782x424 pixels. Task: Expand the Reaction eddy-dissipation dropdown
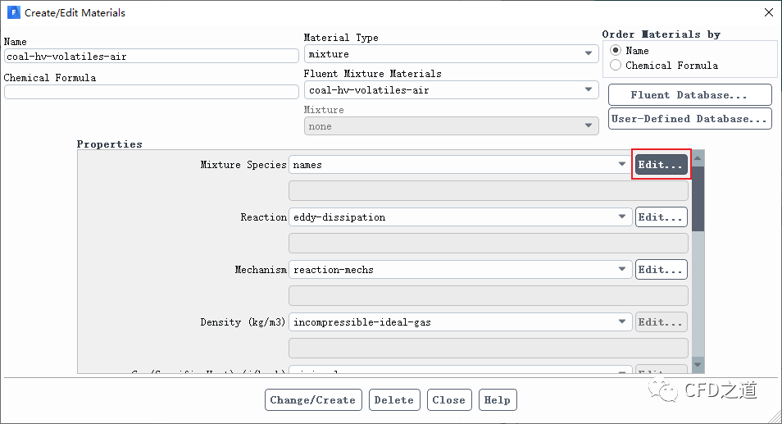(x=460, y=217)
